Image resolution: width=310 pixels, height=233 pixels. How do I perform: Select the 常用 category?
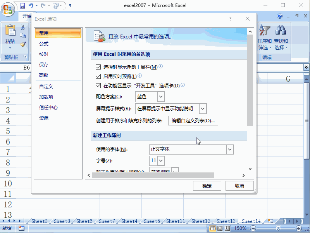tap(58, 33)
